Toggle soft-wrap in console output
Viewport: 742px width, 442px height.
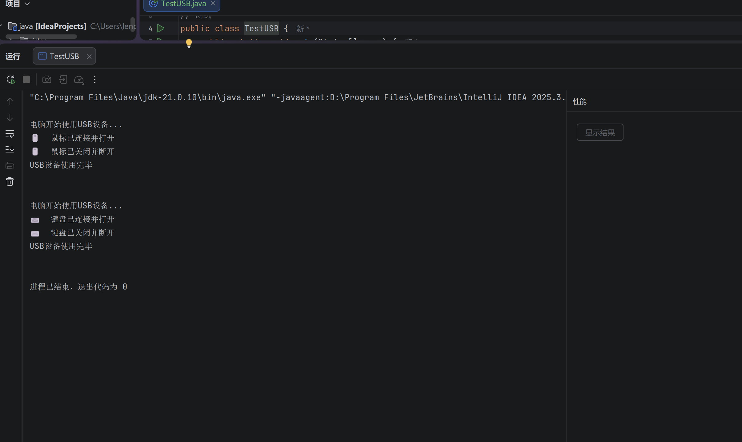(x=10, y=134)
